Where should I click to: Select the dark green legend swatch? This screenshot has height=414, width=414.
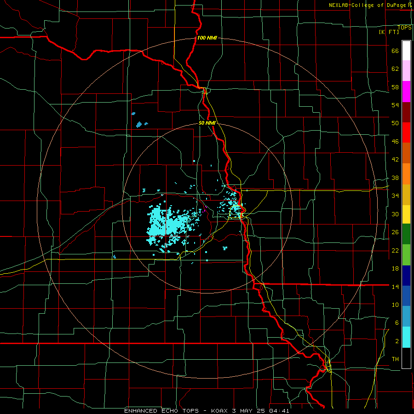406,234
